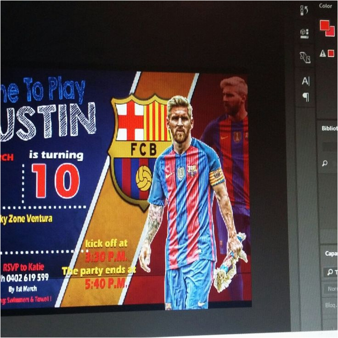Open the Paragraph panel icon
This screenshot has height=338, width=338.
point(306,97)
